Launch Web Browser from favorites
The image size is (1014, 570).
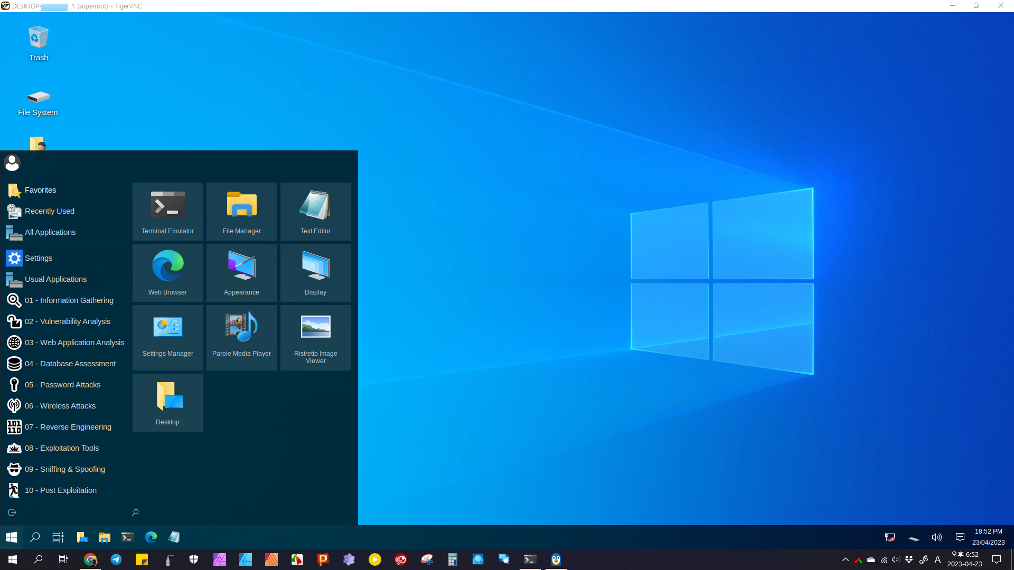(x=167, y=272)
